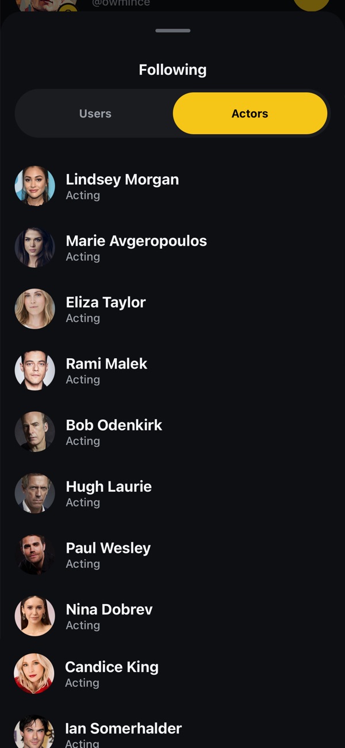Select the yellow Actors tab
This screenshot has height=748, width=345.
tap(250, 113)
